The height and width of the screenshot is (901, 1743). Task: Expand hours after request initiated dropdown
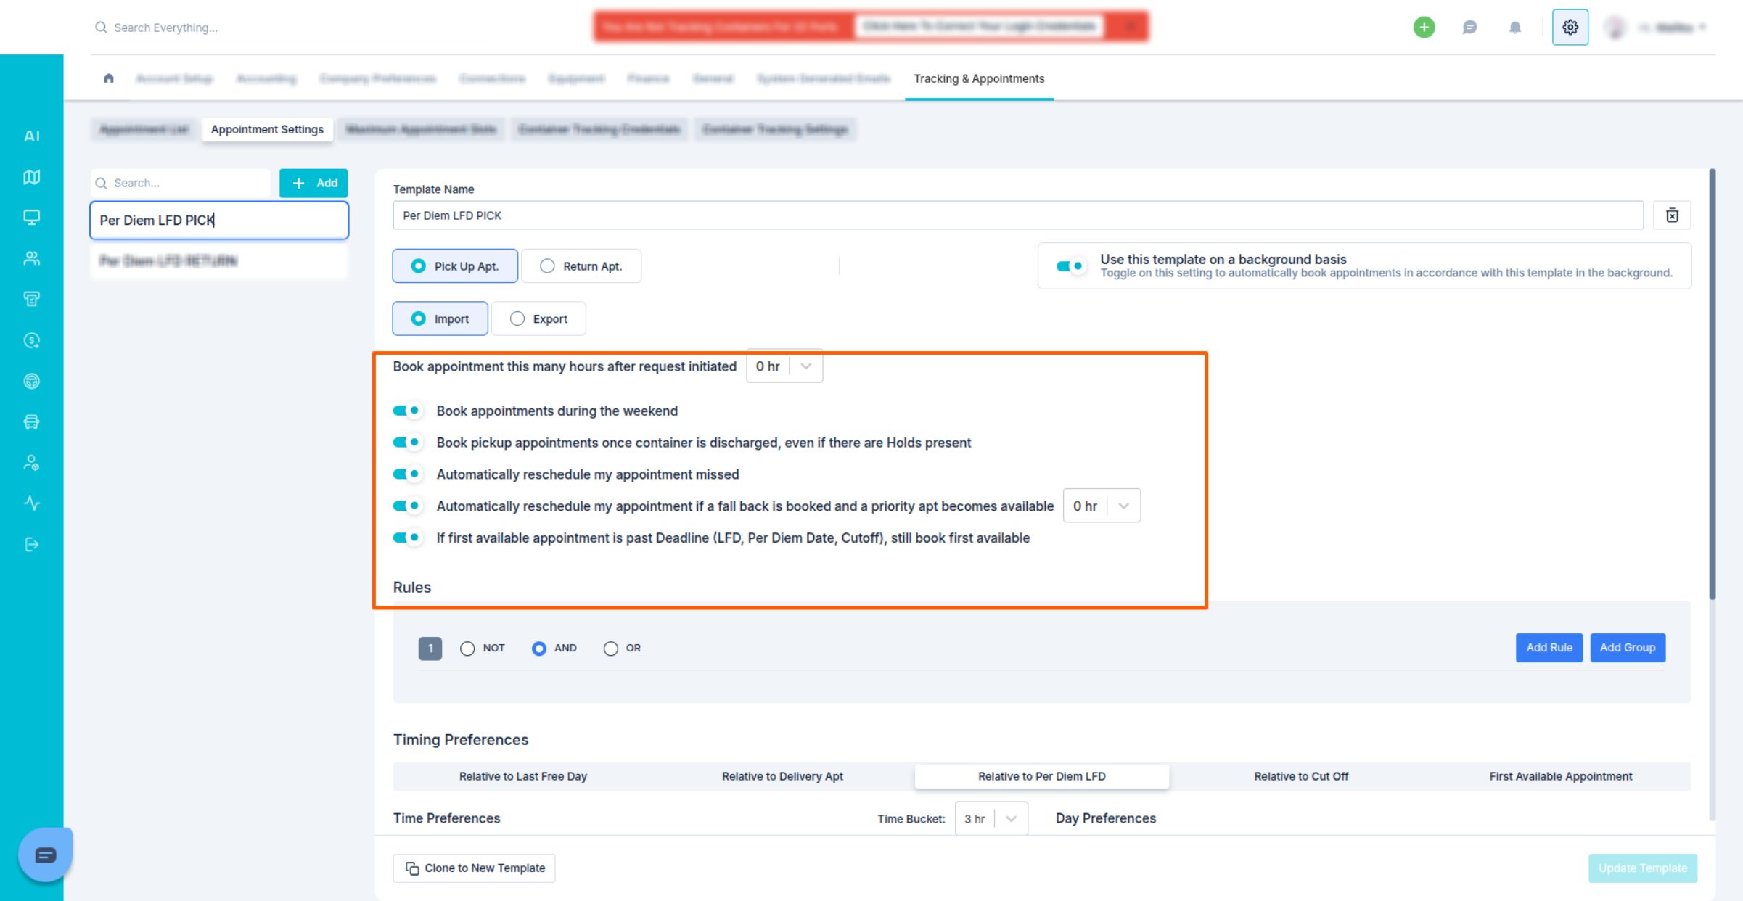tap(784, 366)
